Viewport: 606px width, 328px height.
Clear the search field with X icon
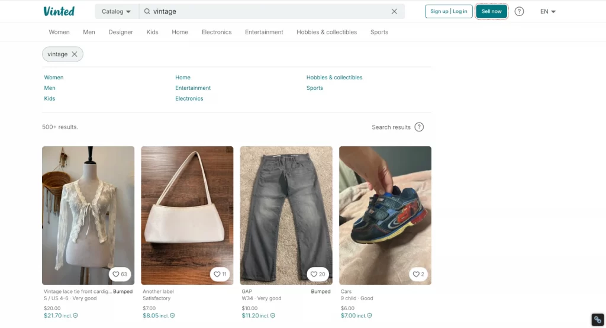coord(395,11)
